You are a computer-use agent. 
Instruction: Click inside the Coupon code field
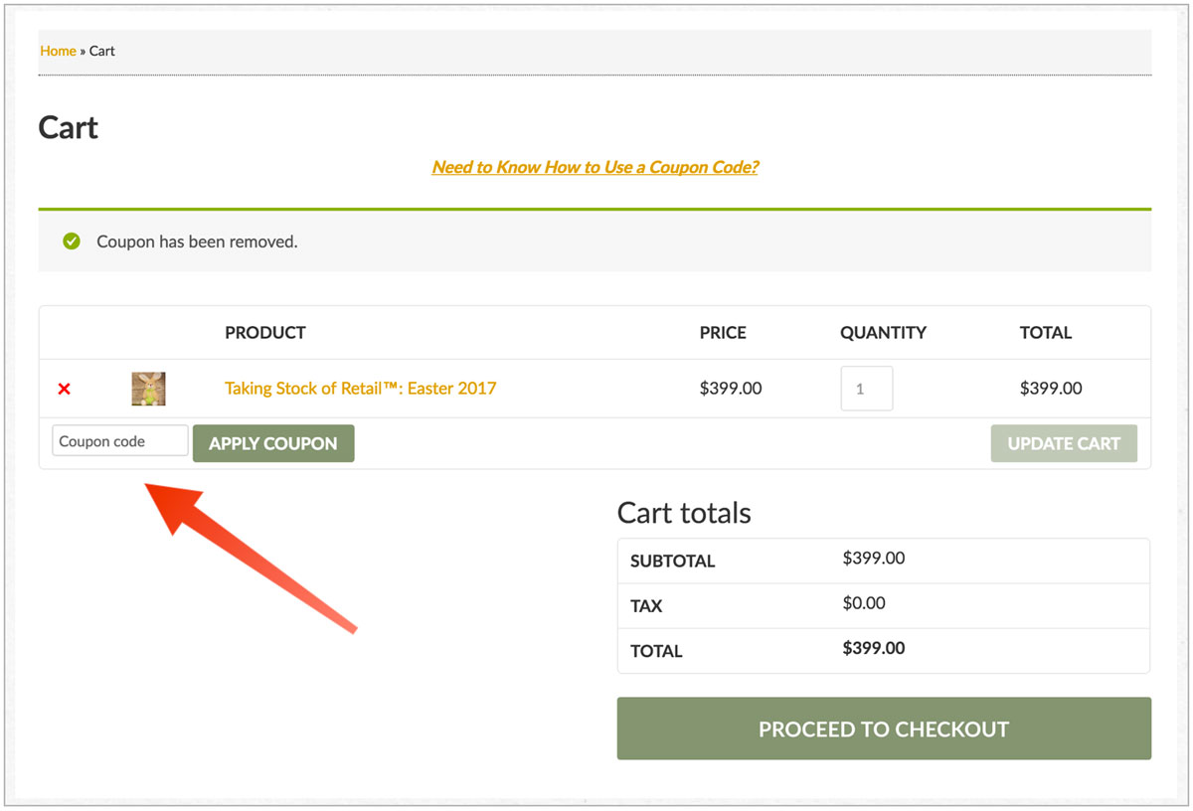(119, 439)
